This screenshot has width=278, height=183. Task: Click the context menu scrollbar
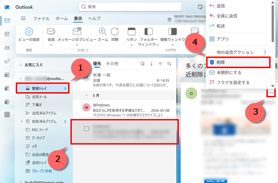pos(273,24)
